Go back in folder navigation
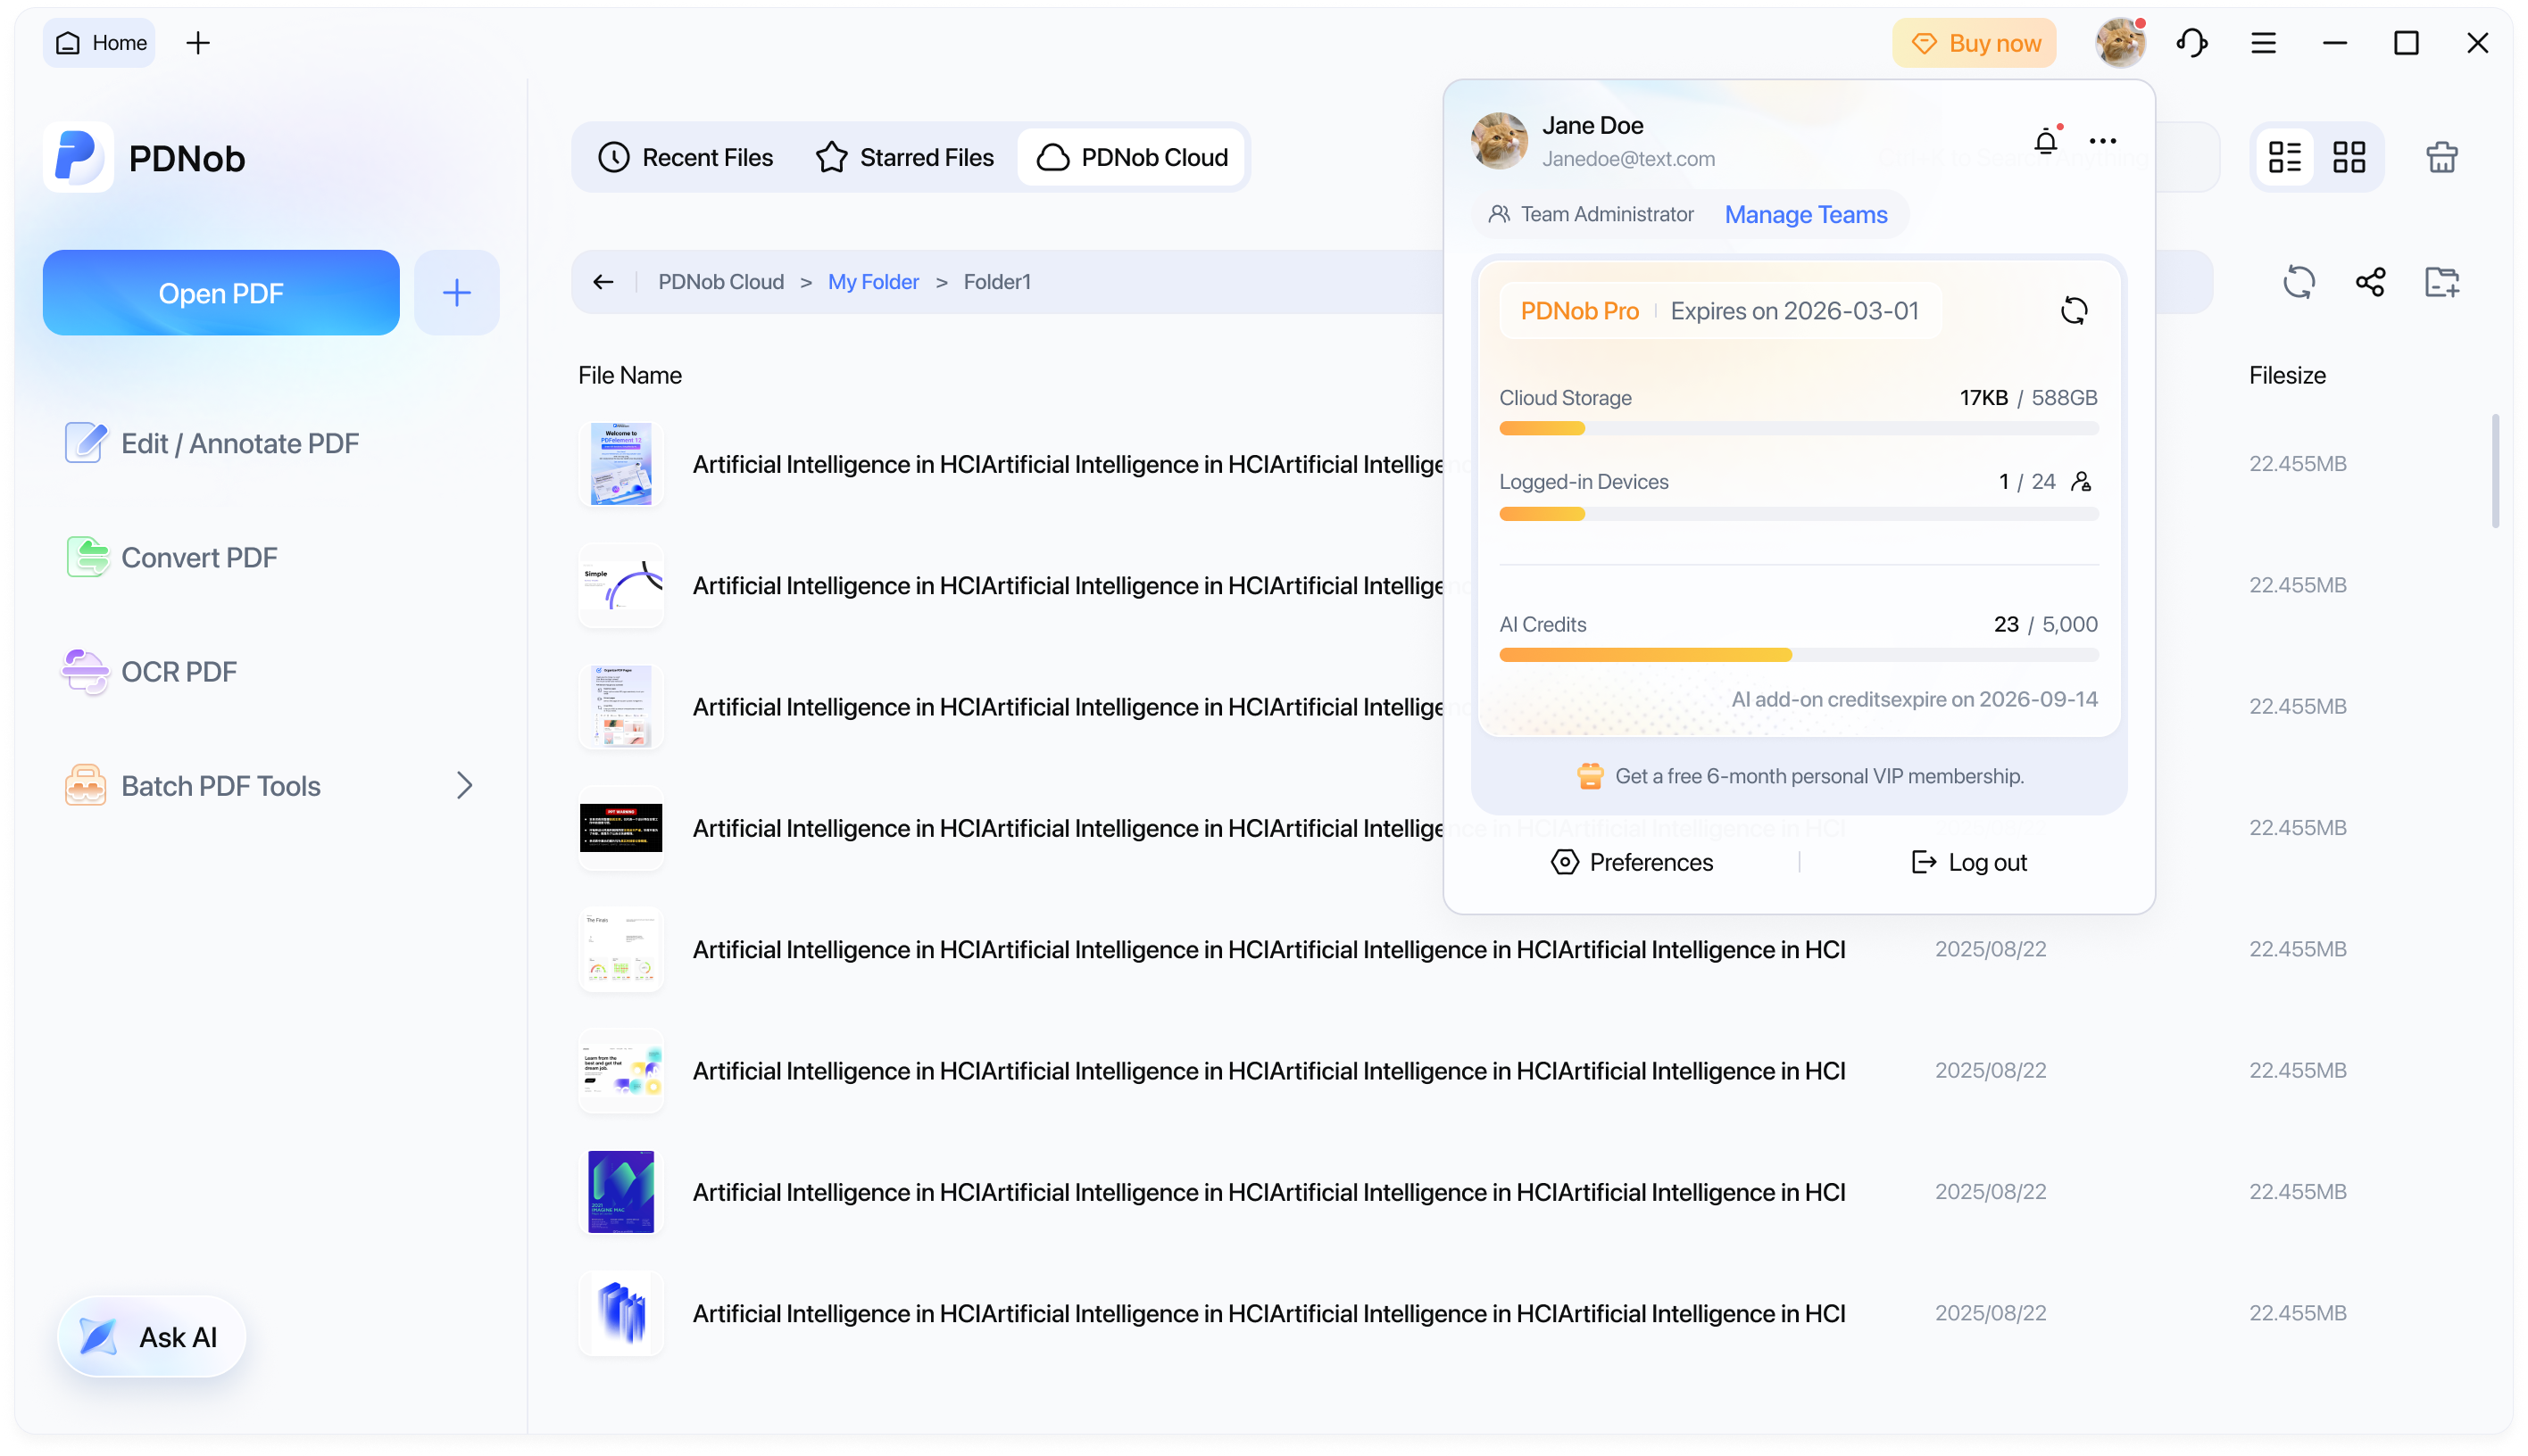The width and height of the screenshot is (2528, 1456). click(603, 282)
